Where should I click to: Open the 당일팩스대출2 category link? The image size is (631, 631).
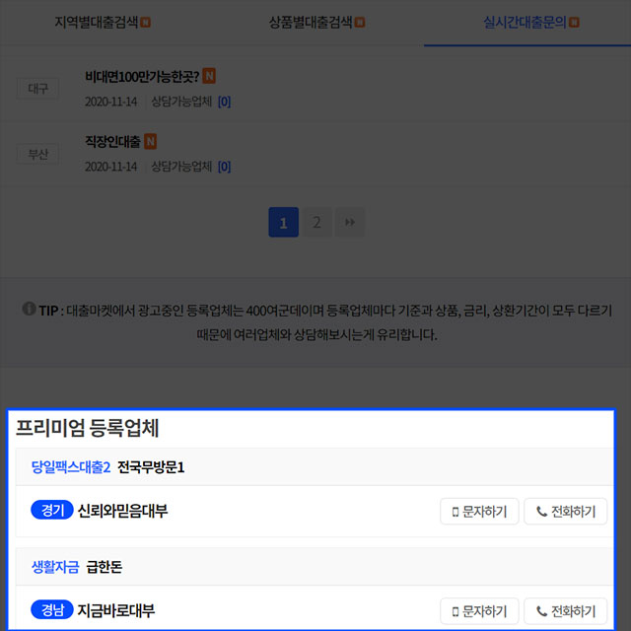coord(71,466)
